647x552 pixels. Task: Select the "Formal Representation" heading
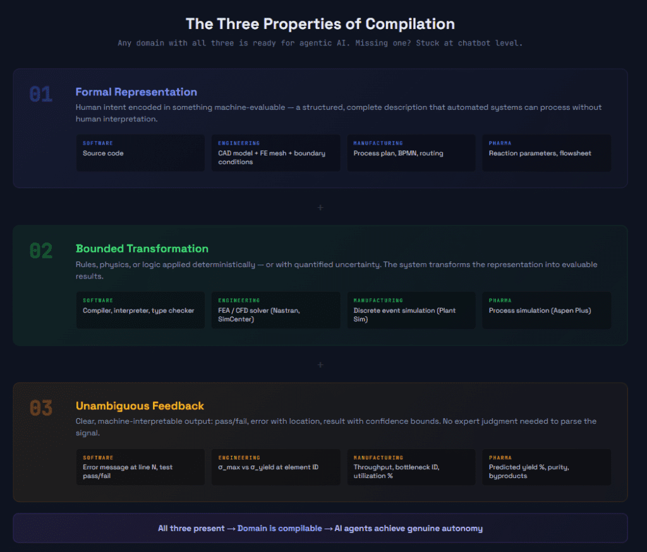[136, 92]
